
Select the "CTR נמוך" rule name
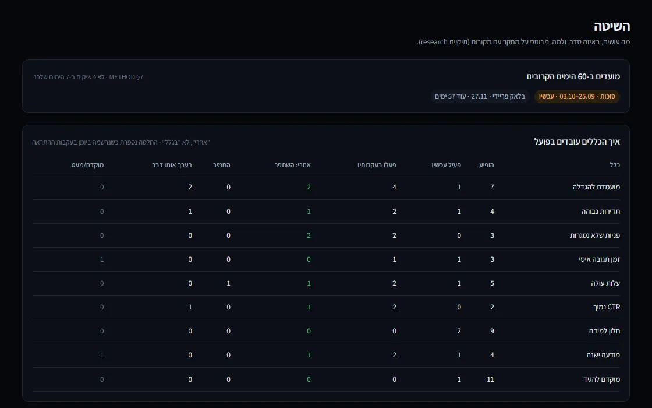point(607,307)
